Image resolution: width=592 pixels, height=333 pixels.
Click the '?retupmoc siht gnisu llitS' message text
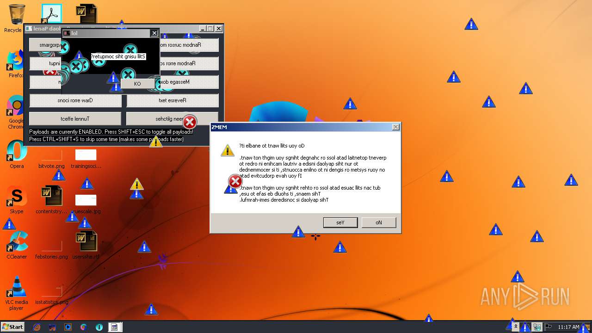pos(118,56)
